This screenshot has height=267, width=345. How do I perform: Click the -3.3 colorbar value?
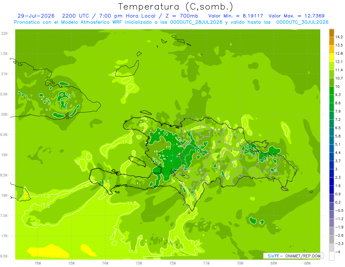[339, 244]
